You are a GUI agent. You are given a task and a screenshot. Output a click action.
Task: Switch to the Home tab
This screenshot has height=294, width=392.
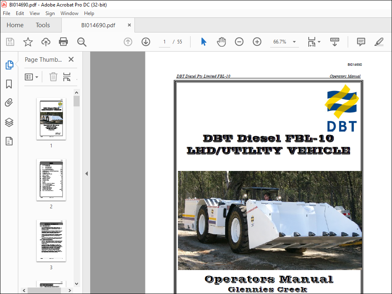click(x=15, y=25)
